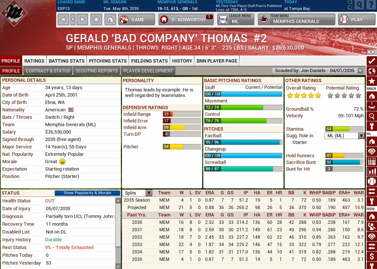The image size is (377, 269).
Task: Expand the Splits dropdown
Action: 149,193
